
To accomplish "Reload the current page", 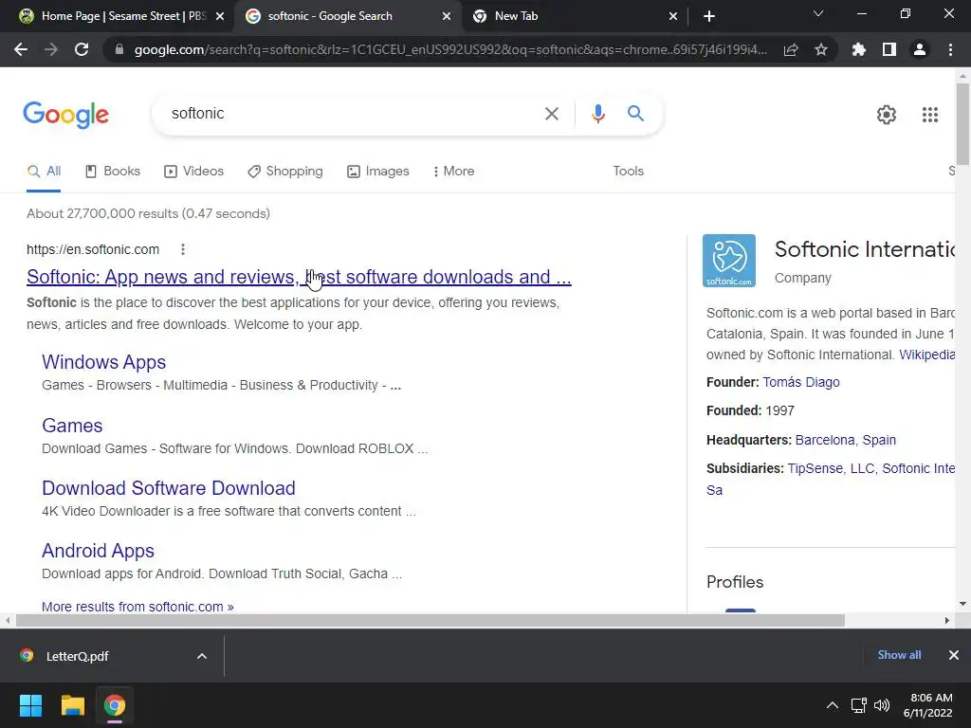I will pos(82,49).
